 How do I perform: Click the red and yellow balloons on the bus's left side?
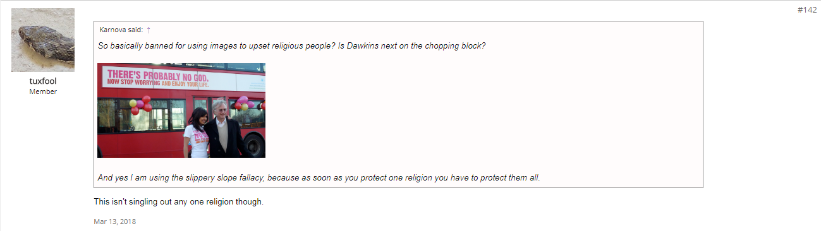coord(140,105)
